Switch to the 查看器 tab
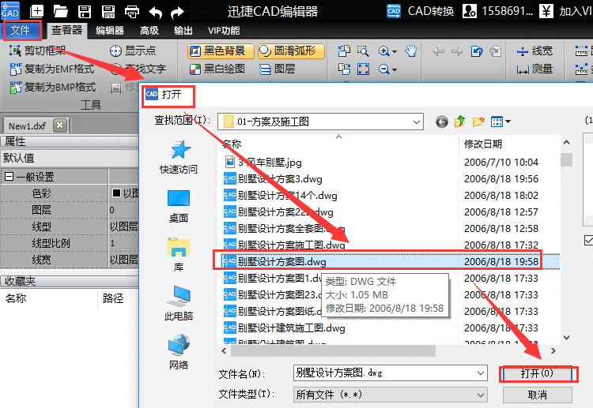 67,30
